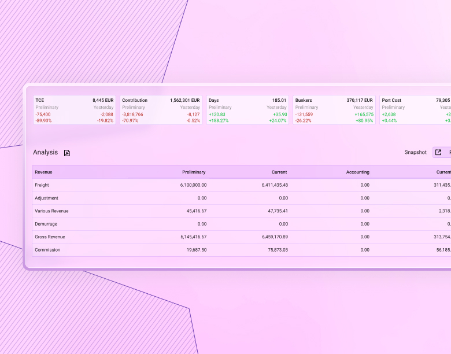Open the Contribution summary card
The width and height of the screenshot is (451, 354).
[161, 110]
